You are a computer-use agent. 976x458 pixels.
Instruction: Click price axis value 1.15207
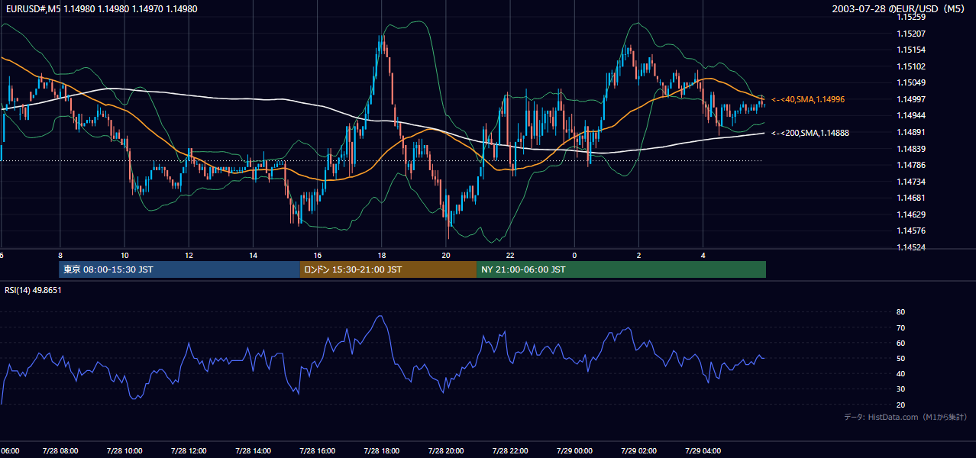pyautogui.click(x=912, y=34)
